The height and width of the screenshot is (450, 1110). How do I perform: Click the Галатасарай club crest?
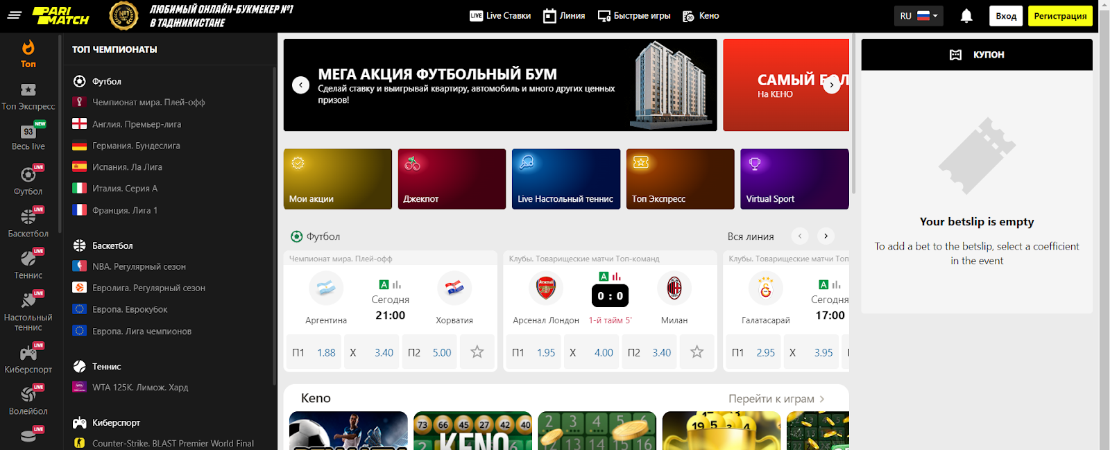point(766,288)
